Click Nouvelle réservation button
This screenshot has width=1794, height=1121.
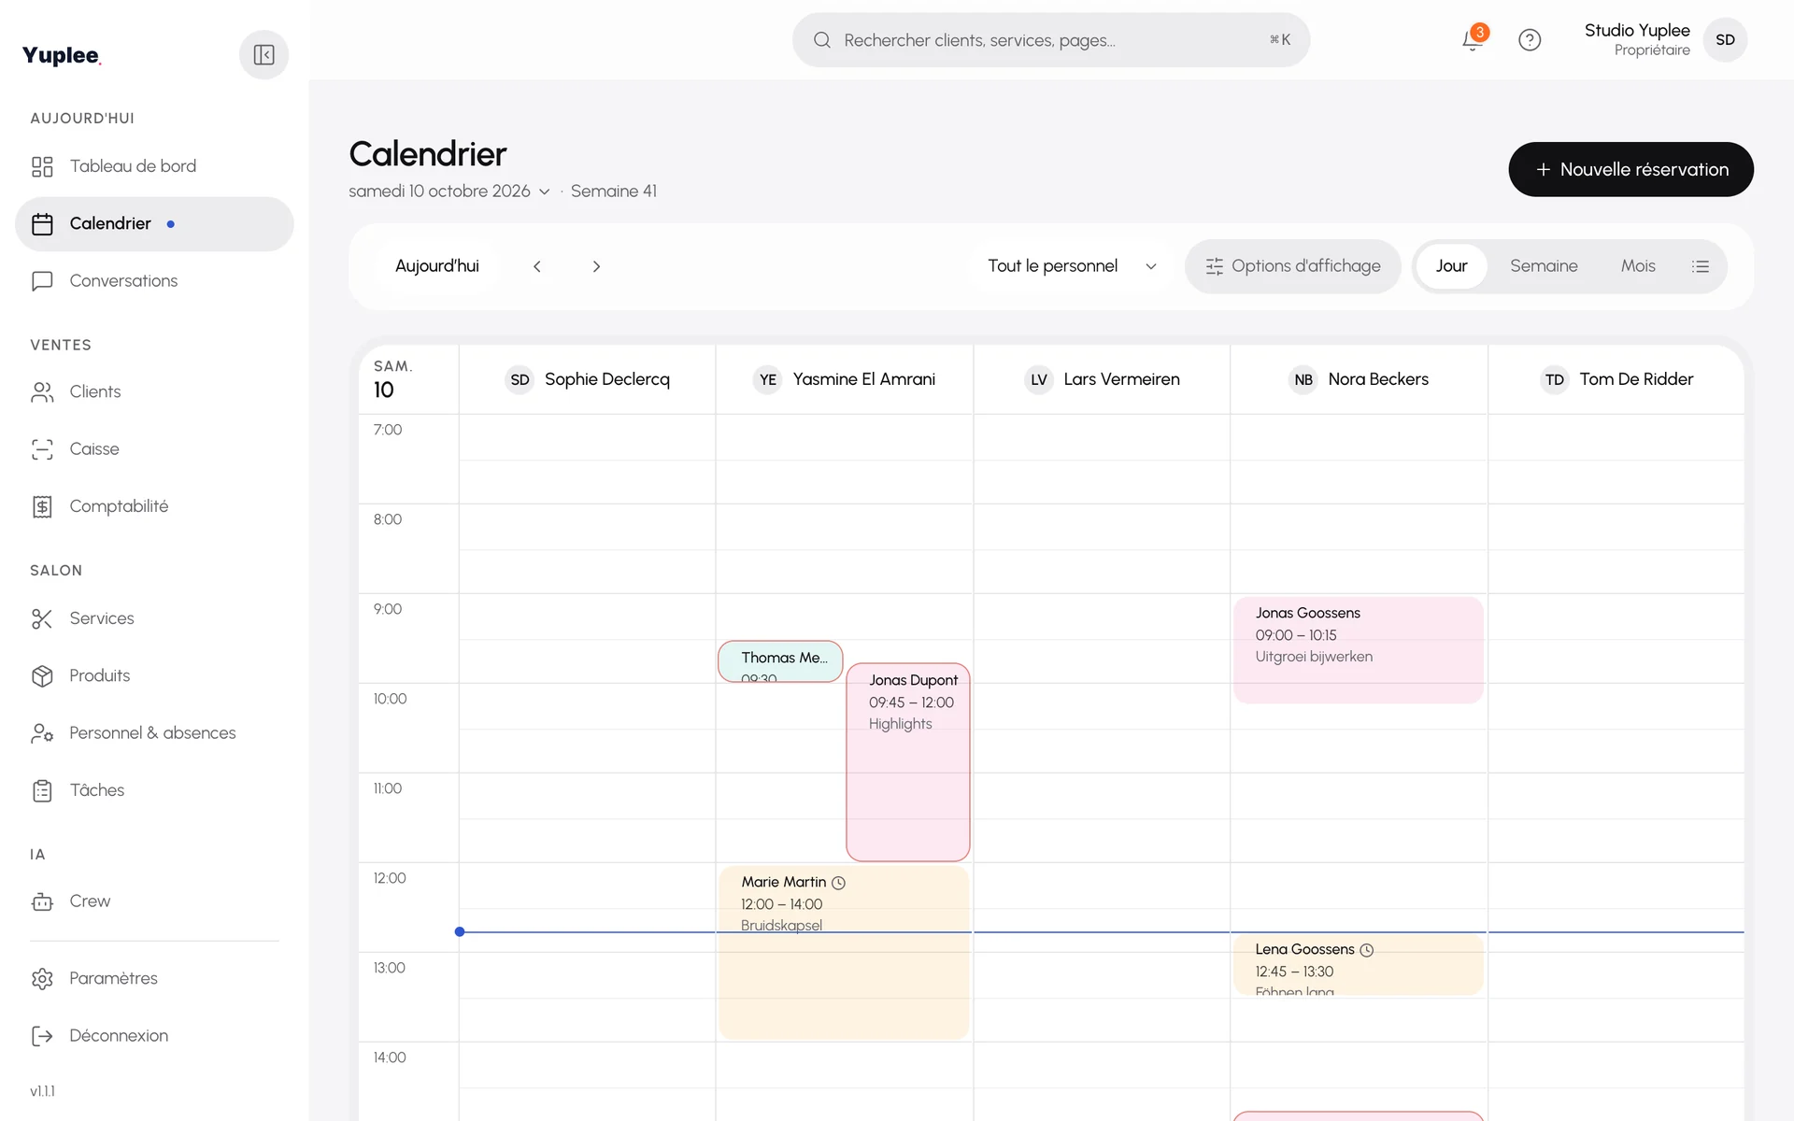click(x=1630, y=169)
